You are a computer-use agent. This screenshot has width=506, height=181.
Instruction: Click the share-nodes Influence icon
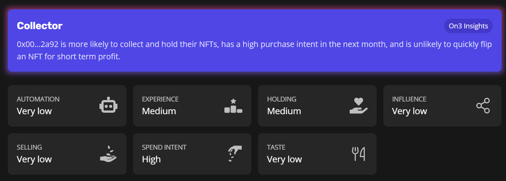click(x=483, y=106)
